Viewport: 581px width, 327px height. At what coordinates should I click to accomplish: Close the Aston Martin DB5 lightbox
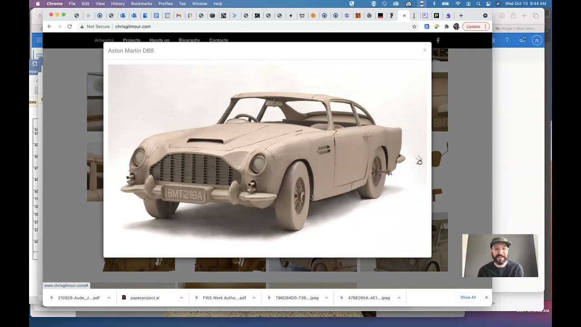[x=424, y=50]
